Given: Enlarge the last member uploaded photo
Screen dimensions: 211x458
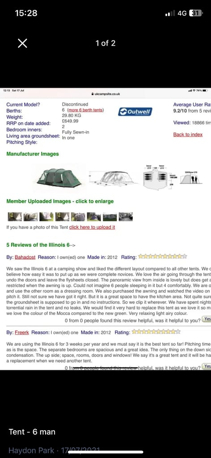Looking at the screenshot, I should (126, 216).
